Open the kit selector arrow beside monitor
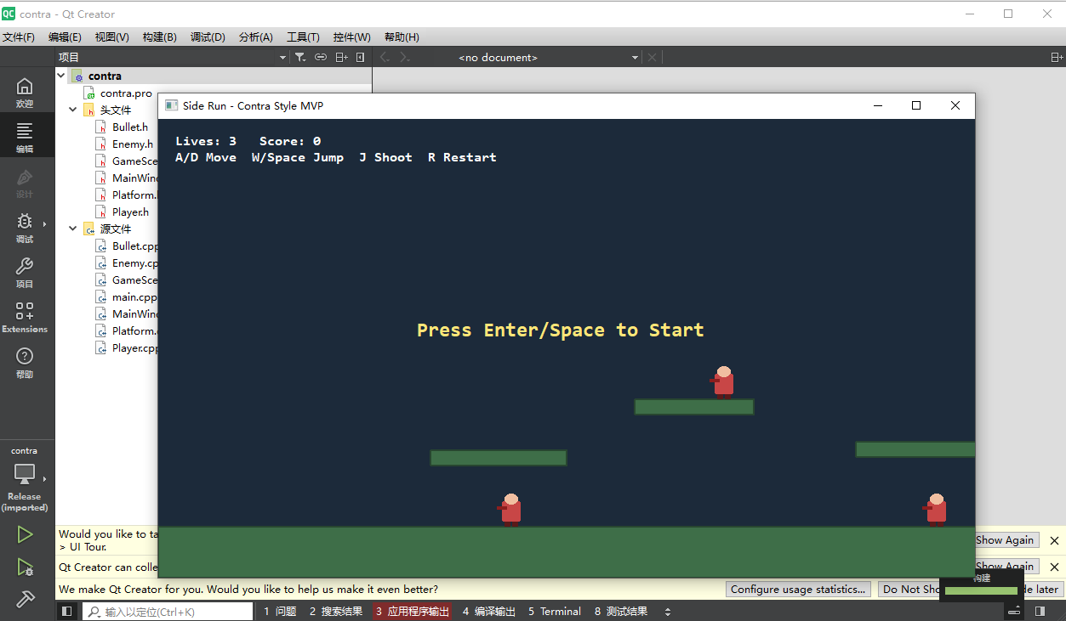Viewport: 1066px width, 621px height. [44, 478]
